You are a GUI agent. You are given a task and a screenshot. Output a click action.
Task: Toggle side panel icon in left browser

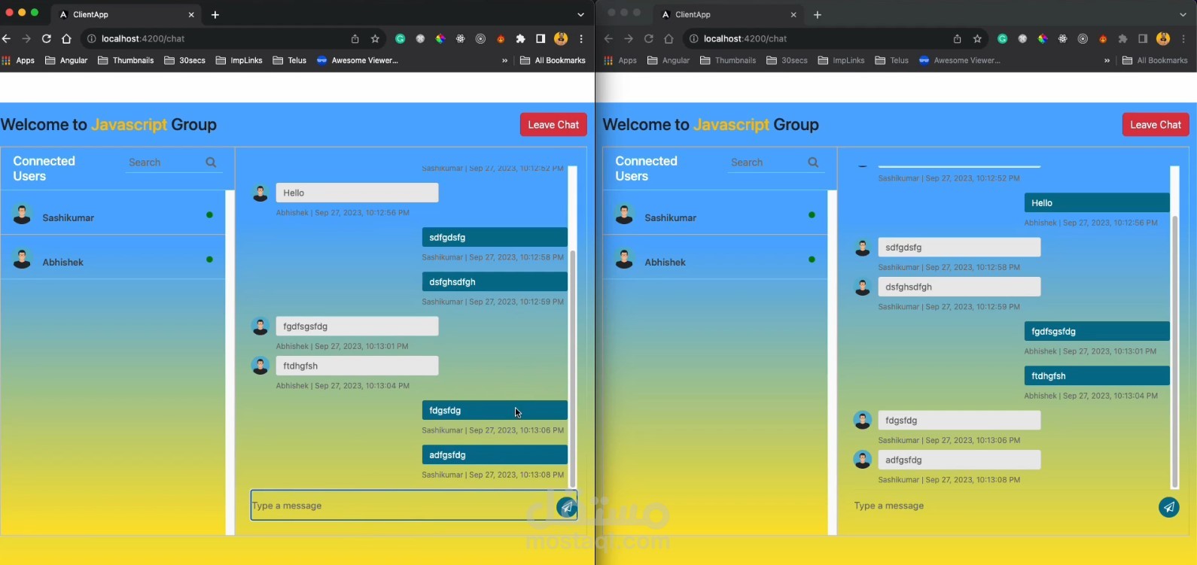pyautogui.click(x=541, y=38)
